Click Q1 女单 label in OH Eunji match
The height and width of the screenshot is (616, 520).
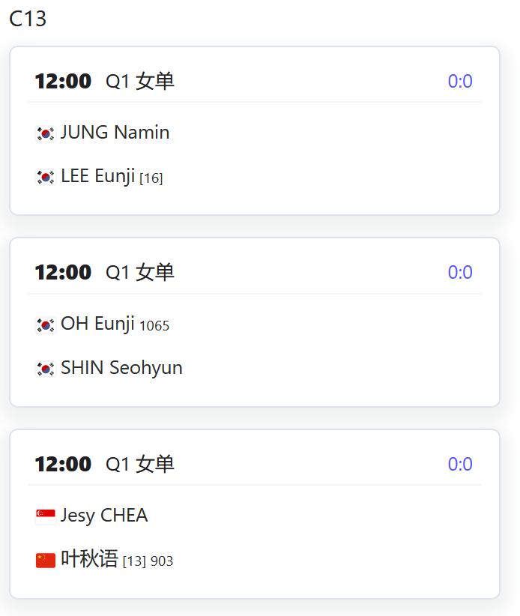coord(140,272)
